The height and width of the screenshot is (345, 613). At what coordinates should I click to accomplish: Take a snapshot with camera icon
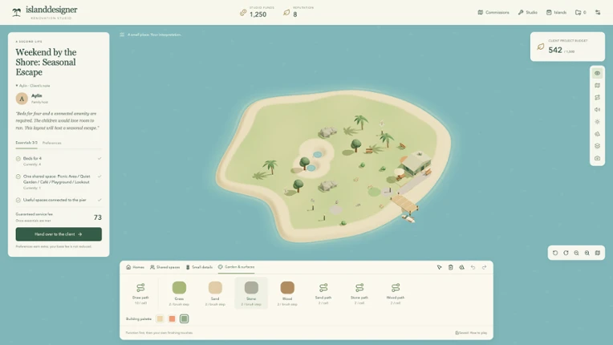click(x=597, y=158)
